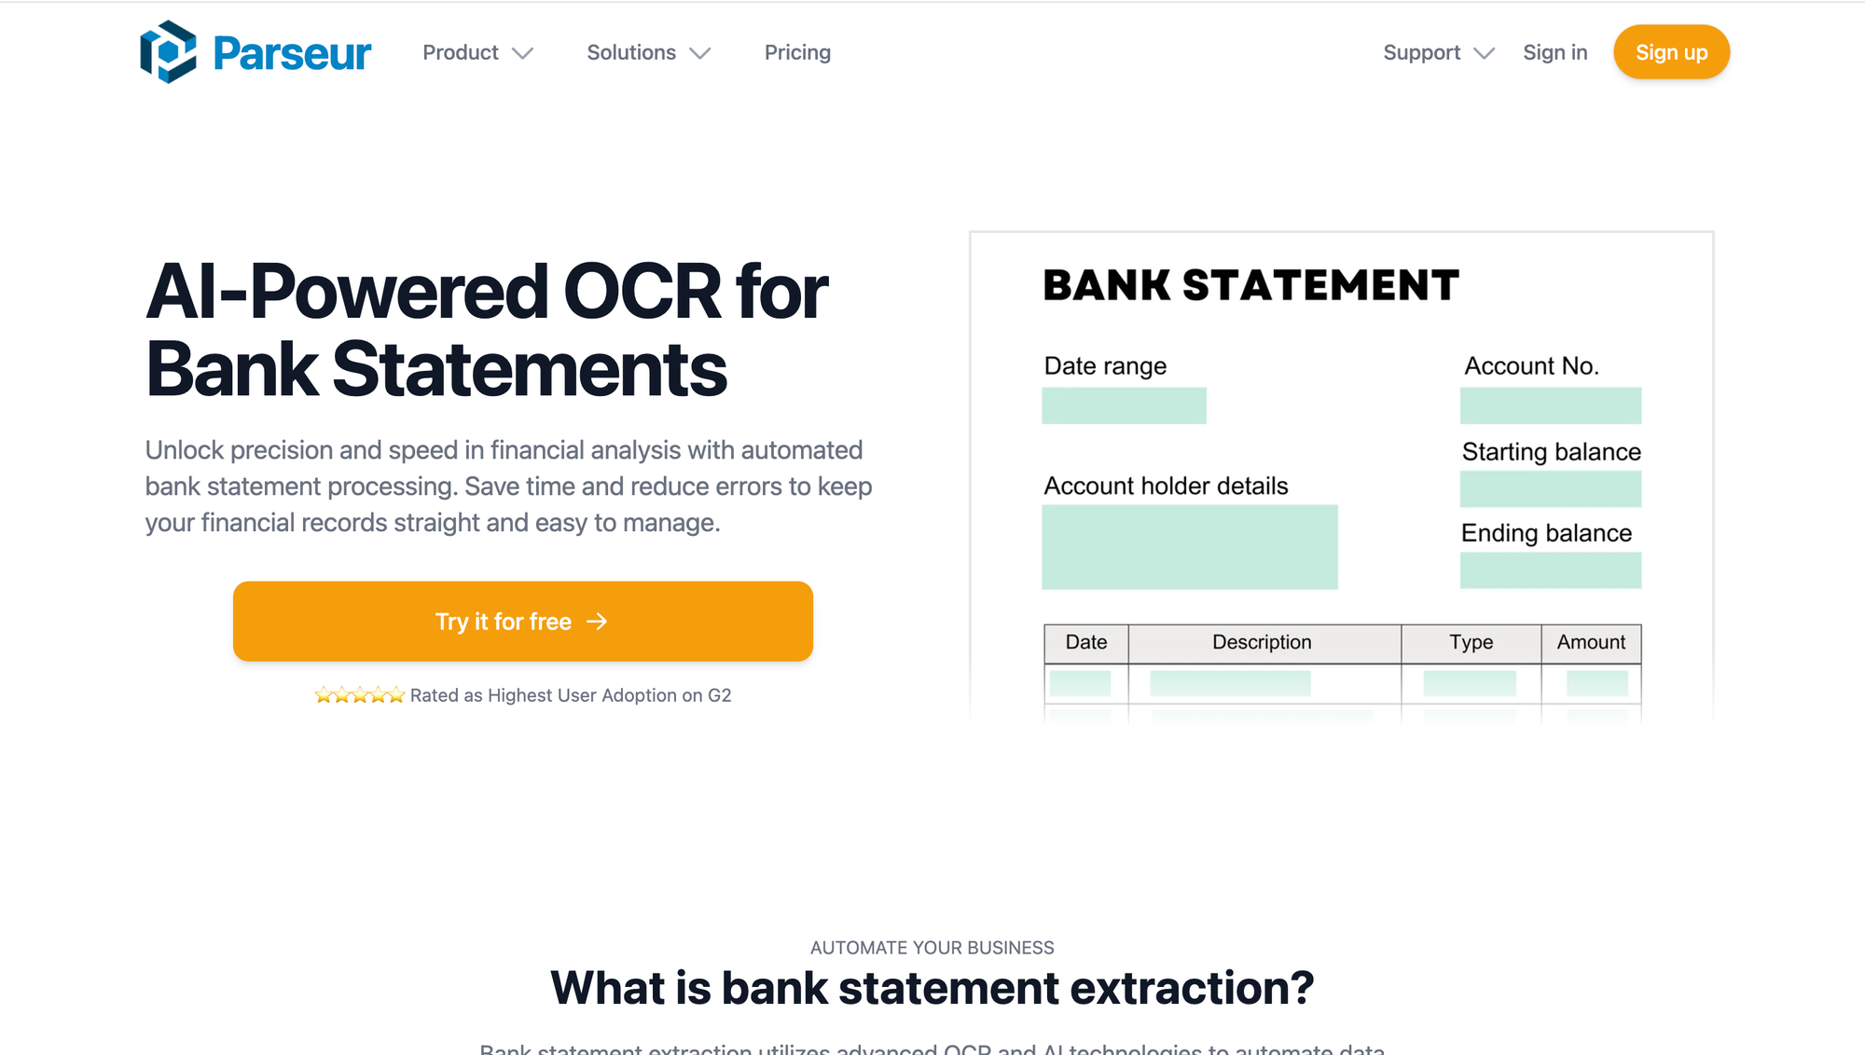Click the Account No. field on the statement
The width and height of the screenshot is (1865, 1055).
pyautogui.click(x=1551, y=406)
